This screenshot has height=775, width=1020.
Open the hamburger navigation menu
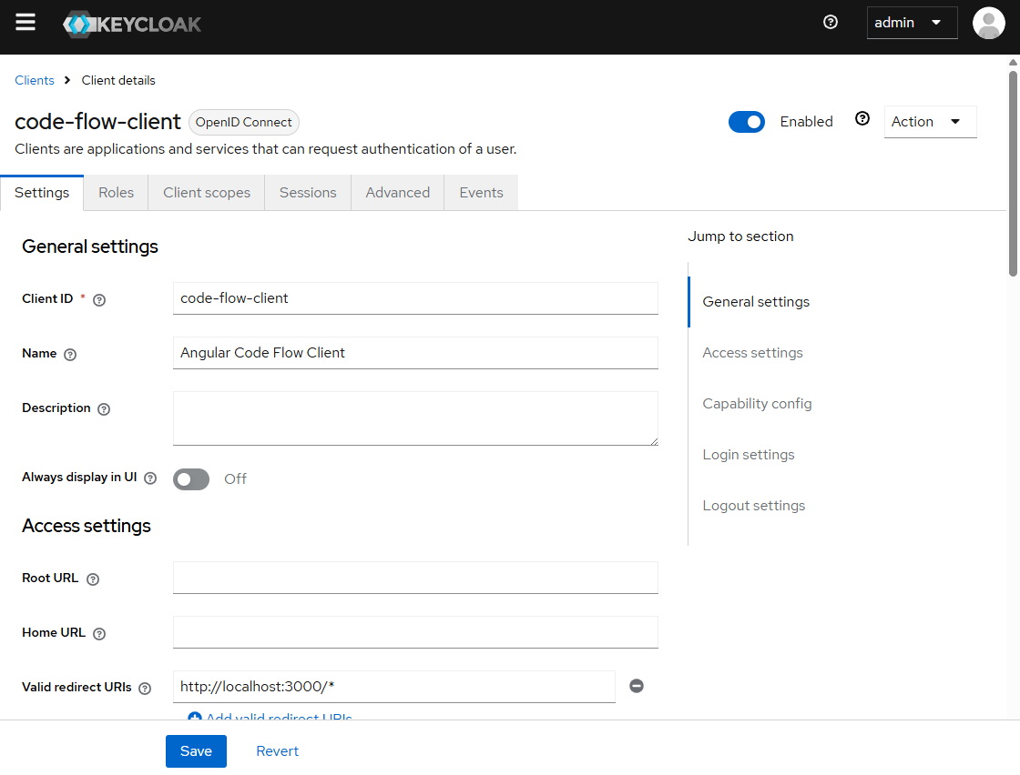[25, 22]
